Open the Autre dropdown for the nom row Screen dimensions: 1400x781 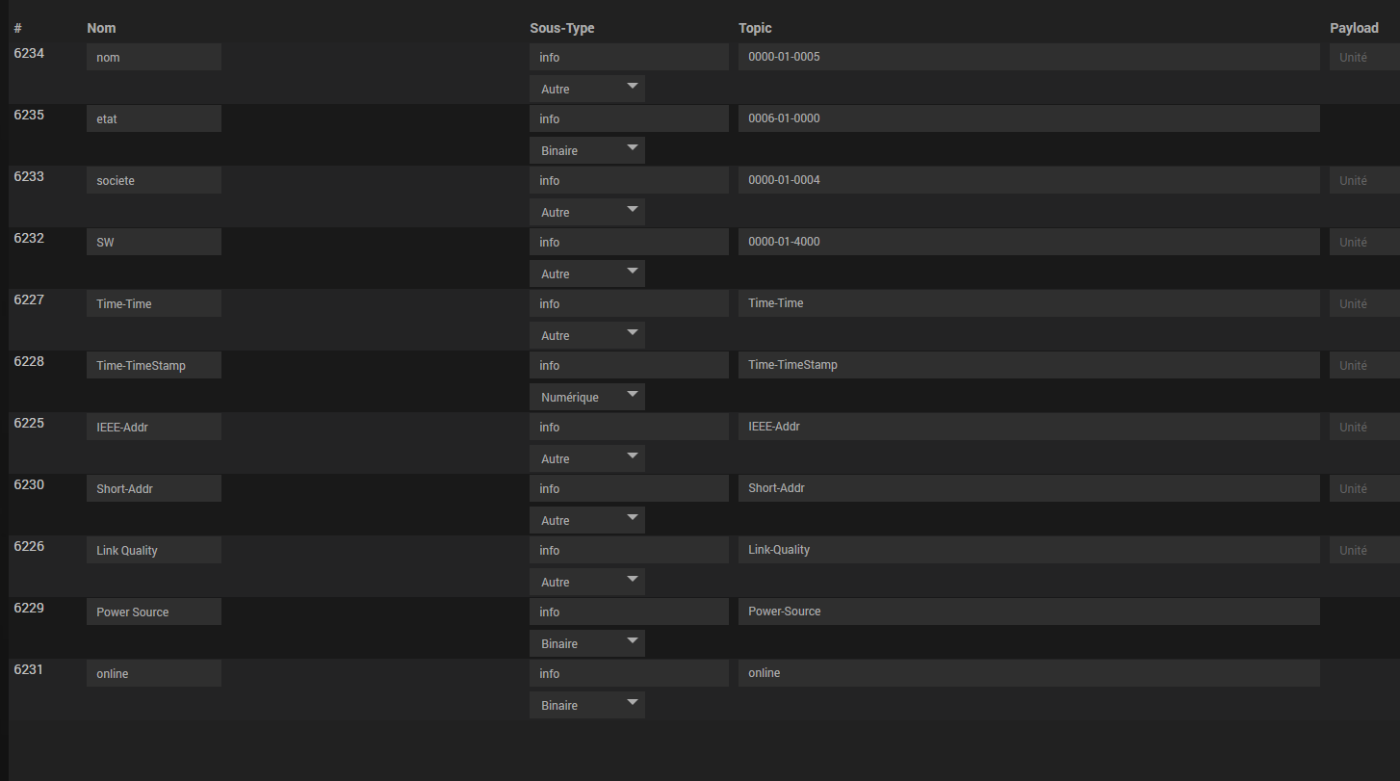(586, 89)
